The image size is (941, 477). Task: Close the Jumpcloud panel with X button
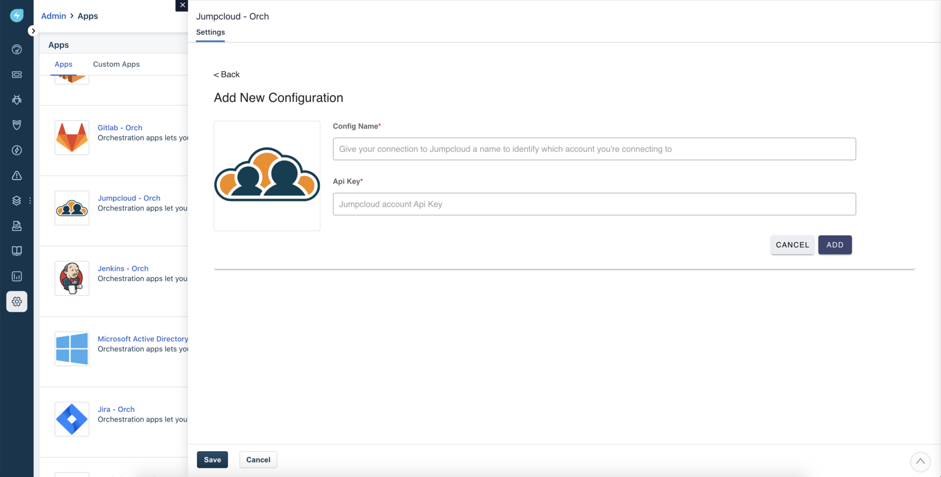point(182,5)
